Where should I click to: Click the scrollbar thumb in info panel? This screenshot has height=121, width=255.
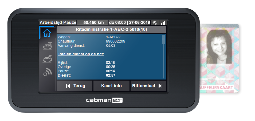click(163, 39)
